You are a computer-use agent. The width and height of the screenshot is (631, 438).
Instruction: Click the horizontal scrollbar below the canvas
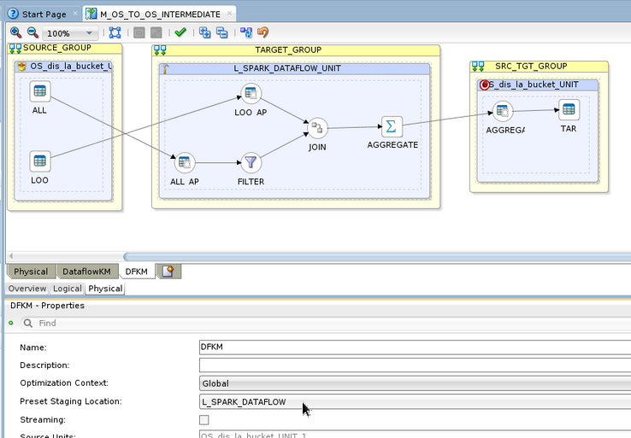(376, 257)
